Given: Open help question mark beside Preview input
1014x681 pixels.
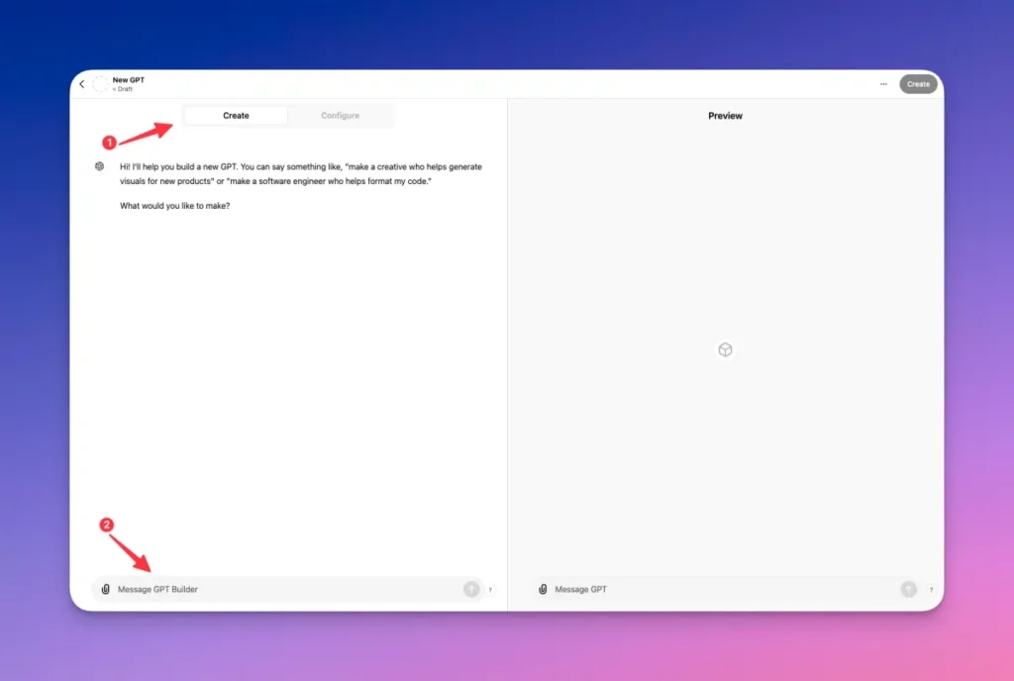Looking at the screenshot, I should (931, 590).
